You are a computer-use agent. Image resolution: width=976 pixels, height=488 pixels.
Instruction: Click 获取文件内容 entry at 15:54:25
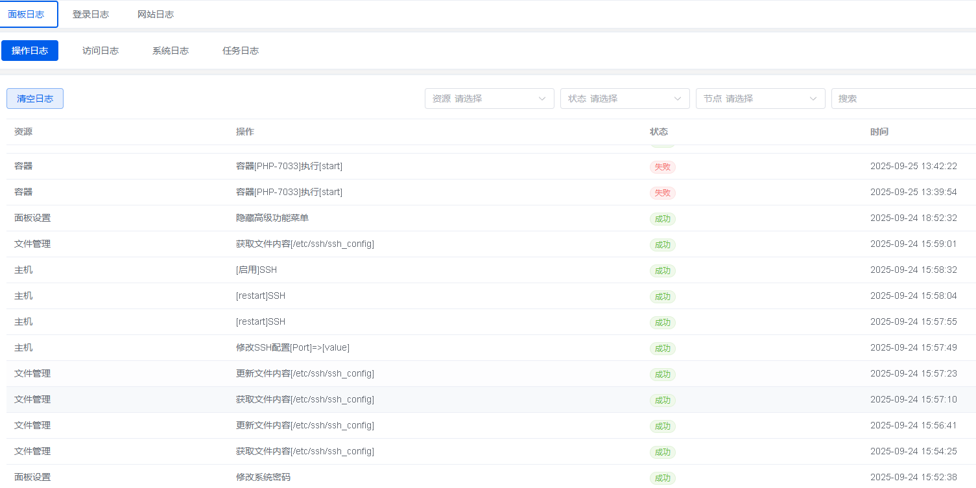(x=305, y=451)
